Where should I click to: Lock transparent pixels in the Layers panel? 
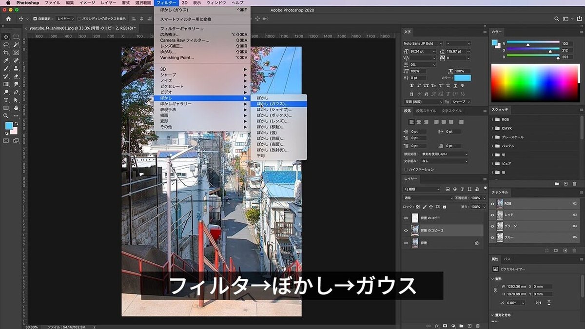point(418,207)
